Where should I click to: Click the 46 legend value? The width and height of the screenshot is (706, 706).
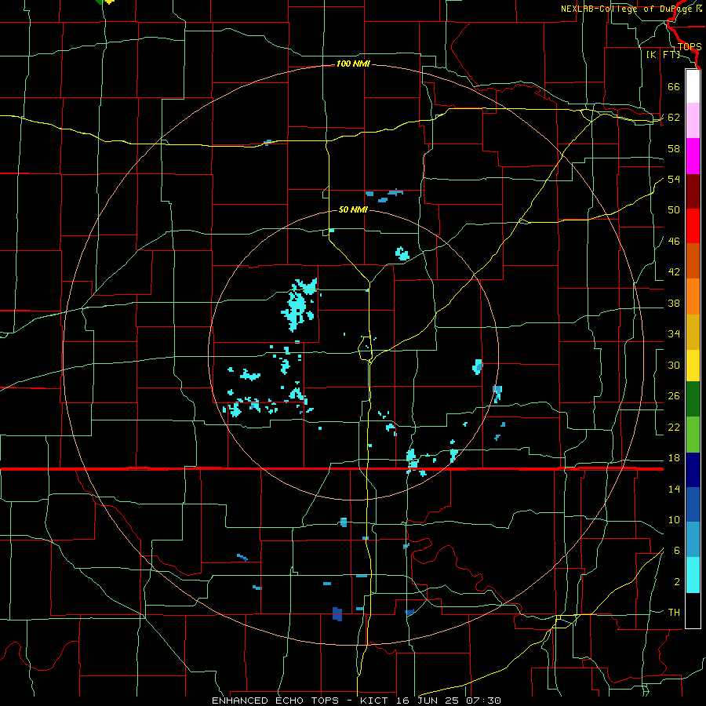[674, 242]
